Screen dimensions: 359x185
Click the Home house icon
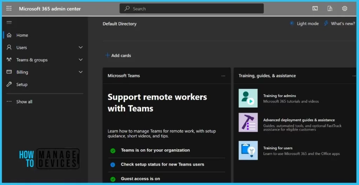coord(9,35)
